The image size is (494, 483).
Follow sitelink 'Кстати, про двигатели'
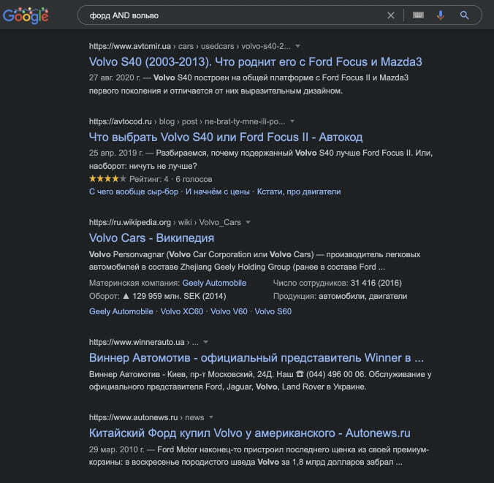pos(299,191)
